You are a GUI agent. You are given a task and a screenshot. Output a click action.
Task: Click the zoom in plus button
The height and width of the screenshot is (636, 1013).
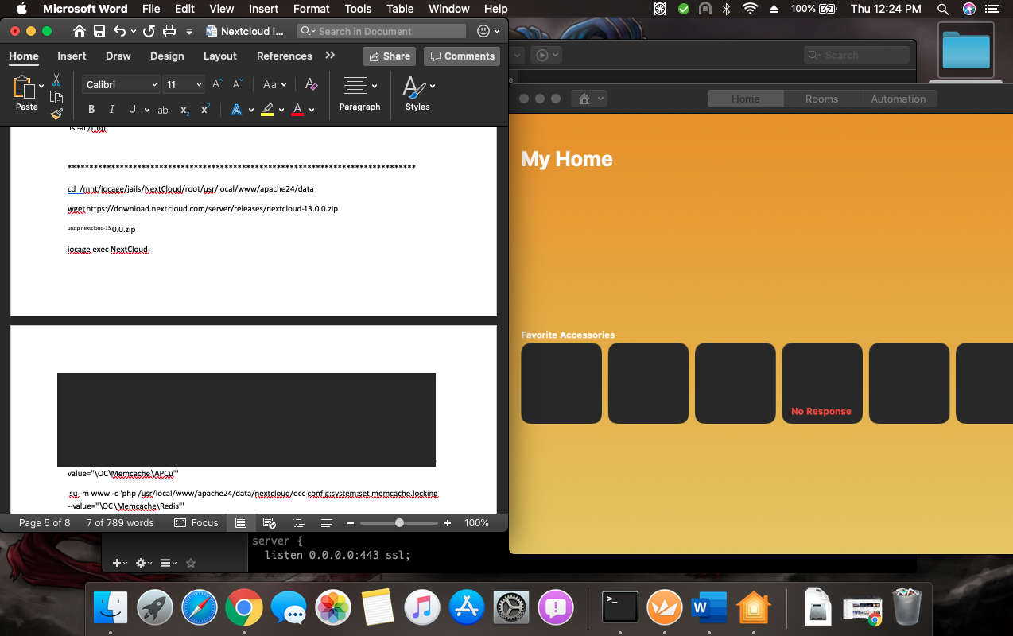(x=448, y=523)
